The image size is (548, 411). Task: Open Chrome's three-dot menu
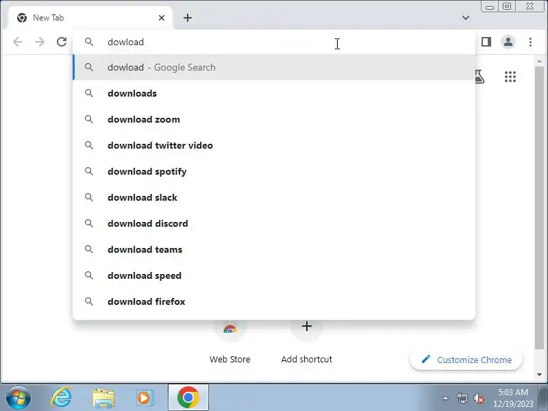(x=530, y=42)
